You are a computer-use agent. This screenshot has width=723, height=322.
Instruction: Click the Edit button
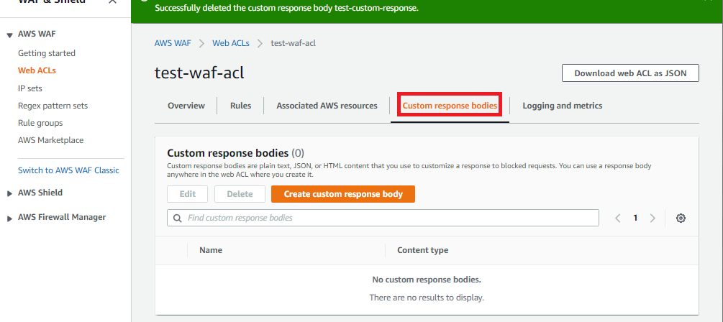coord(188,194)
